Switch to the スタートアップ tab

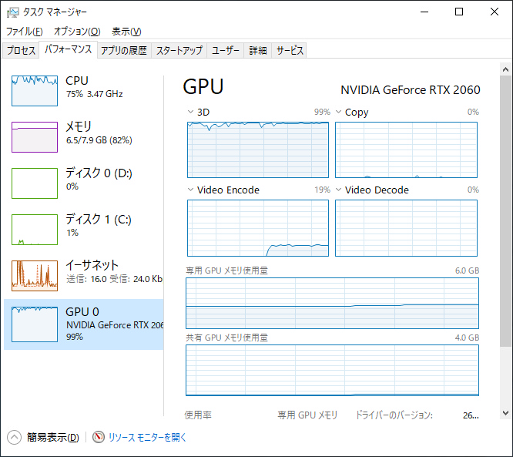point(179,50)
